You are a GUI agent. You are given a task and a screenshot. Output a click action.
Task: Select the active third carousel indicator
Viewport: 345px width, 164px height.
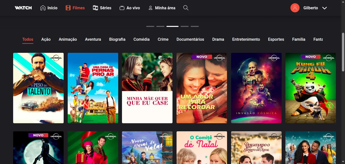tap(172, 26)
